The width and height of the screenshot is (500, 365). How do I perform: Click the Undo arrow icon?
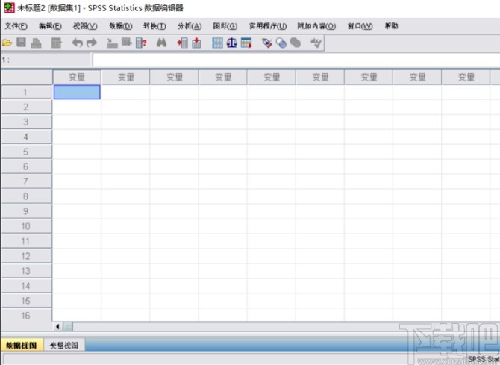pyautogui.click(x=77, y=43)
